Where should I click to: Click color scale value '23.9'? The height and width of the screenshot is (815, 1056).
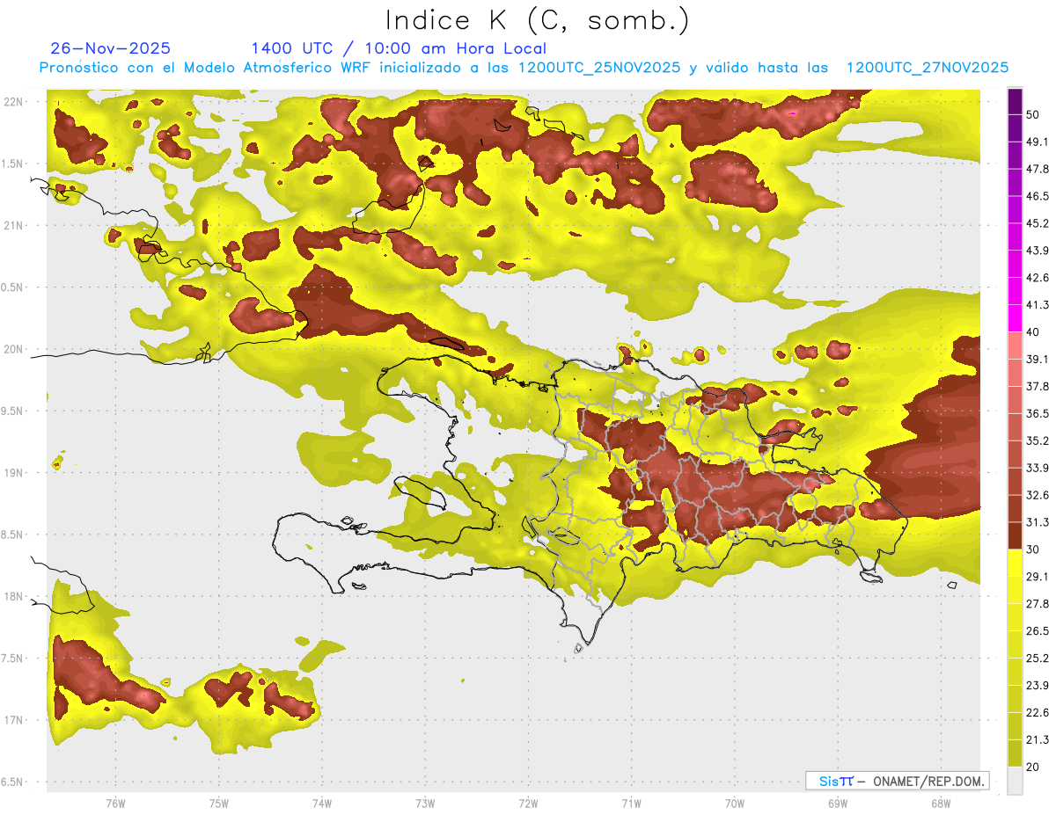pyautogui.click(x=1038, y=685)
